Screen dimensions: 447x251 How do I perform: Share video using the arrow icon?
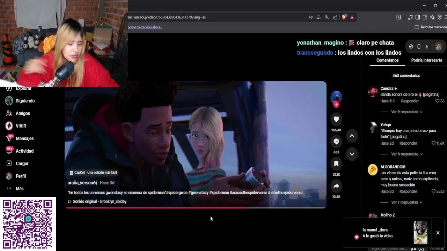336,186
